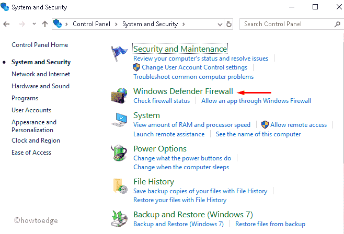This screenshot has width=344, height=234.
Task: Open Change User Account Control settings
Action: 194,67
